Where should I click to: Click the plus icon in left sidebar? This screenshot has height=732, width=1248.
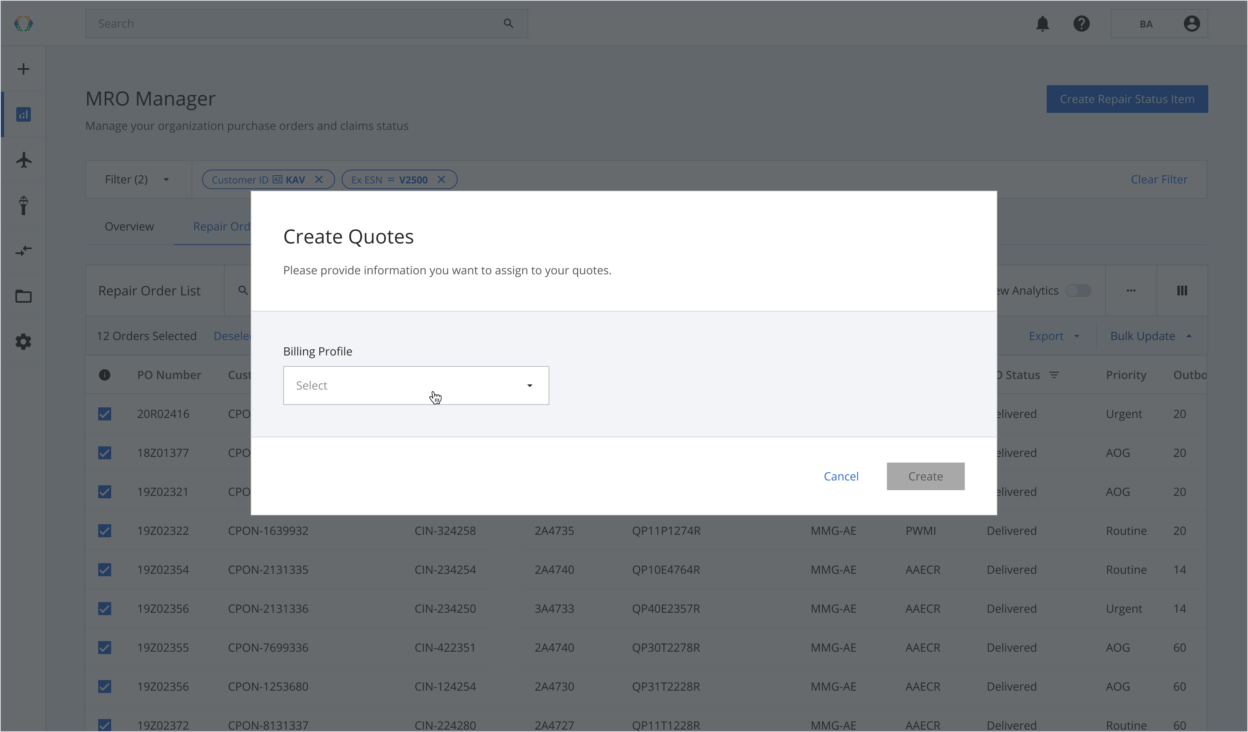click(x=23, y=69)
